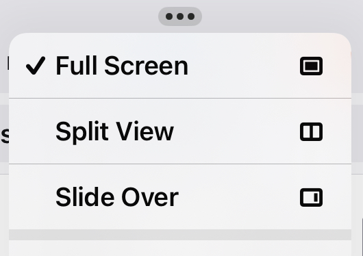
Task: Select the Full Screen label text
Action: click(122, 66)
